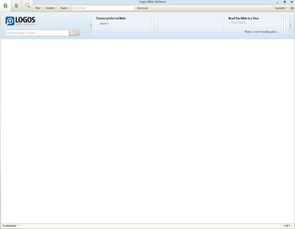Open the Tools menu
295x229 pixels.
pos(64,8)
